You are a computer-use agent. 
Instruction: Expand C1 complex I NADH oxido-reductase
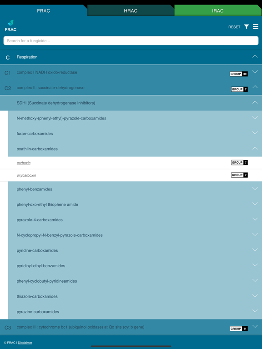255,71
